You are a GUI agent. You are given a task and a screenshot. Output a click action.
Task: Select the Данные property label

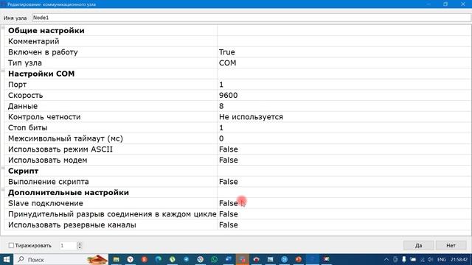pos(23,106)
